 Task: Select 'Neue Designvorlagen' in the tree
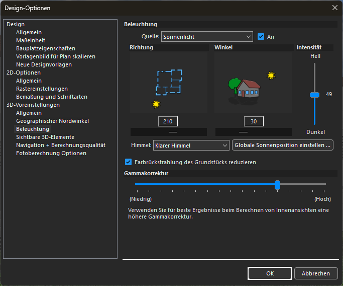(x=44, y=64)
